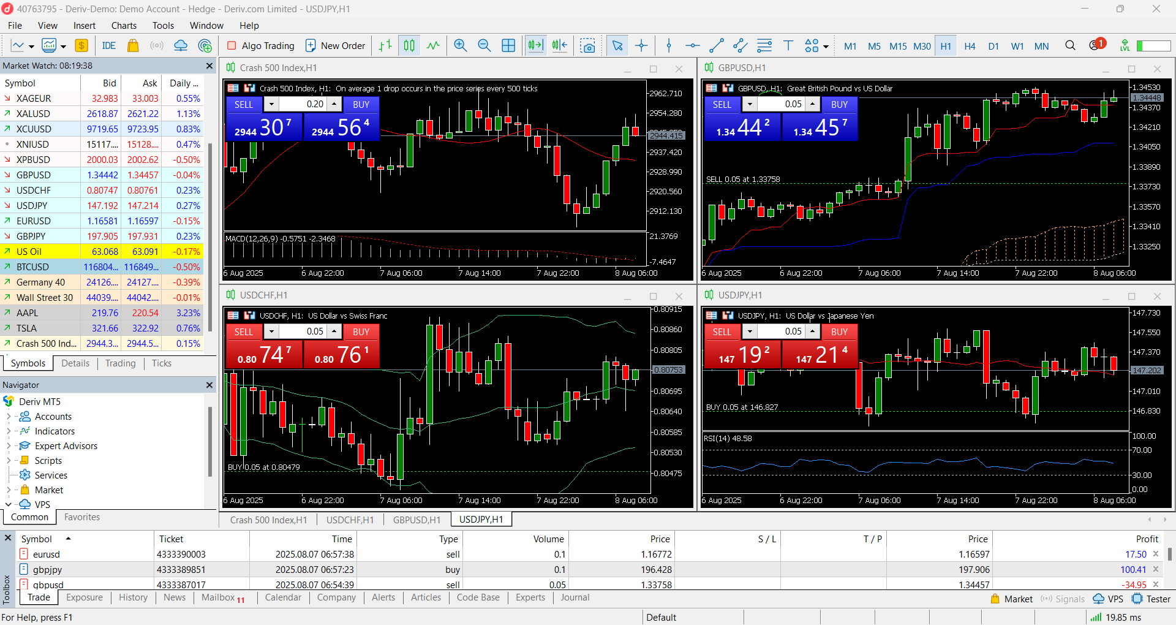1176x625 pixels.
Task: Draw a vertical line on chart
Action: 669,46
